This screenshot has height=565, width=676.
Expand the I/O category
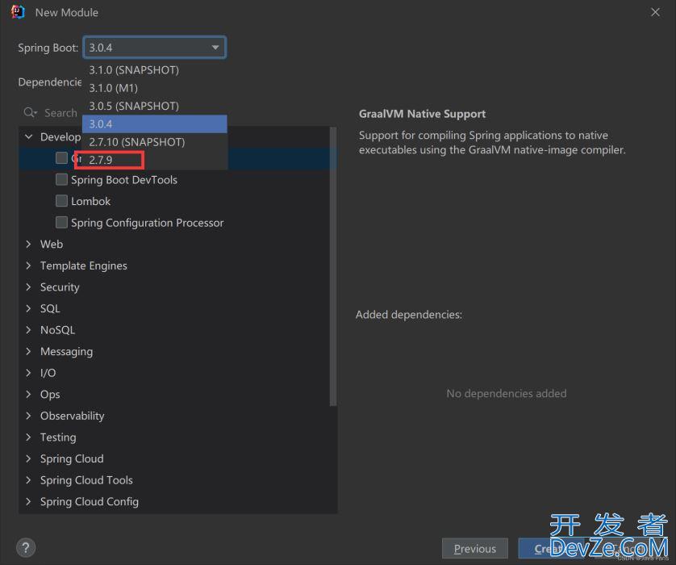click(29, 373)
